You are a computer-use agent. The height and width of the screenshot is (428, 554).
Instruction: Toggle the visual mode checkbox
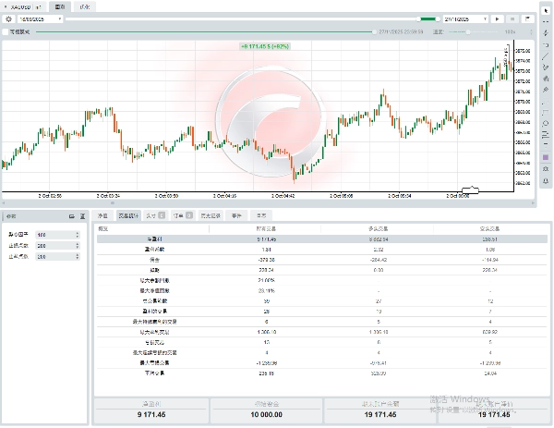point(5,31)
